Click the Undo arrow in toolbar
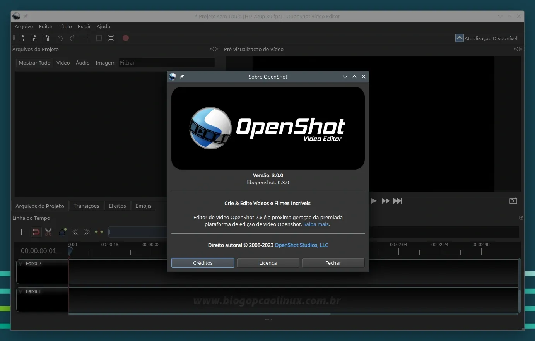This screenshot has width=535, height=341. pos(60,38)
